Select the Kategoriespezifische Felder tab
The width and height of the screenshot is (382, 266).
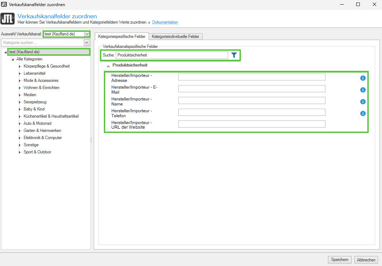(121, 36)
